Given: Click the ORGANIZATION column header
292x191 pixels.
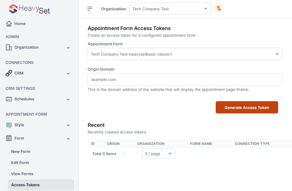Looking at the screenshot, I should (x=151, y=143).
